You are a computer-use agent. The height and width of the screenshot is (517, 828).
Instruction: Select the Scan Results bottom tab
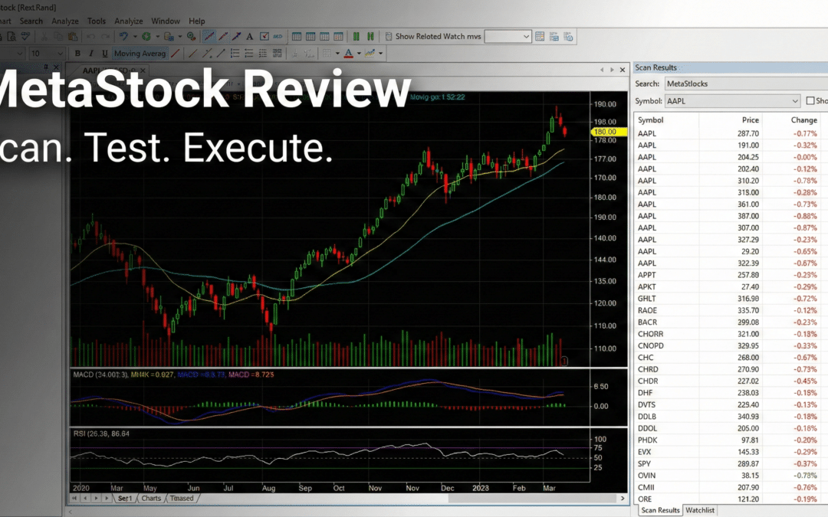(x=660, y=510)
